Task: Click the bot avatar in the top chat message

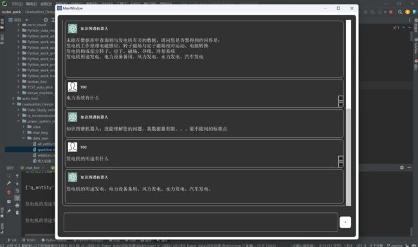Action: pyautogui.click(x=73, y=28)
